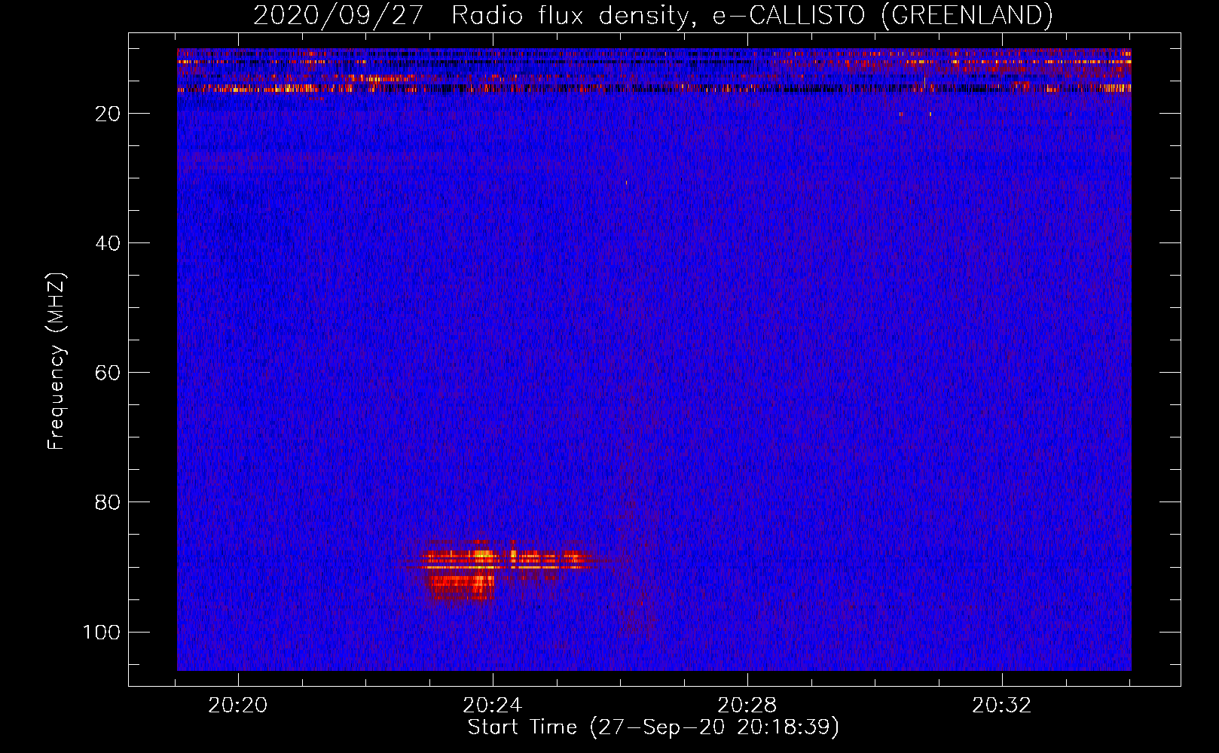
Task: Click the '20:24' time tick label
Action: point(493,706)
